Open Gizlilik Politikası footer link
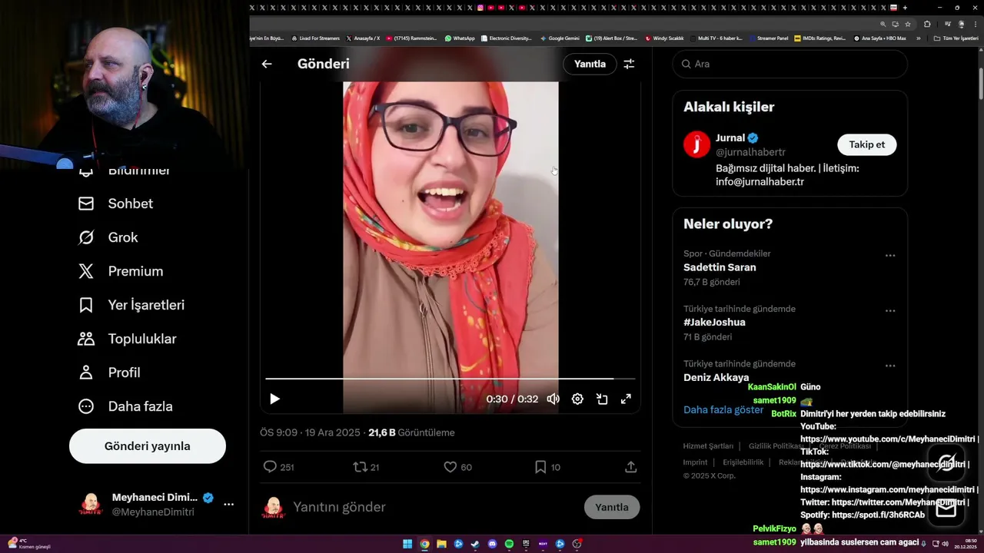The width and height of the screenshot is (984, 553). [776, 446]
